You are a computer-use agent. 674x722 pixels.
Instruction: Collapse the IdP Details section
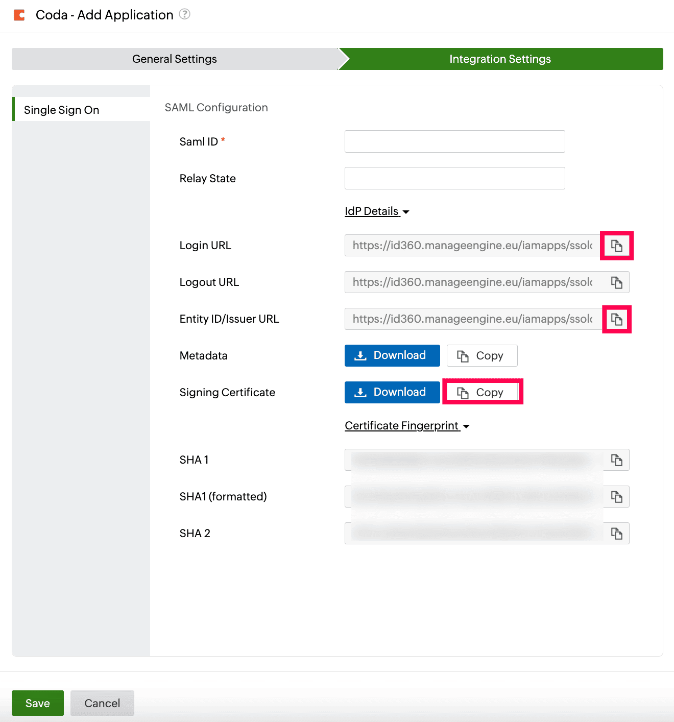point(377,211)
